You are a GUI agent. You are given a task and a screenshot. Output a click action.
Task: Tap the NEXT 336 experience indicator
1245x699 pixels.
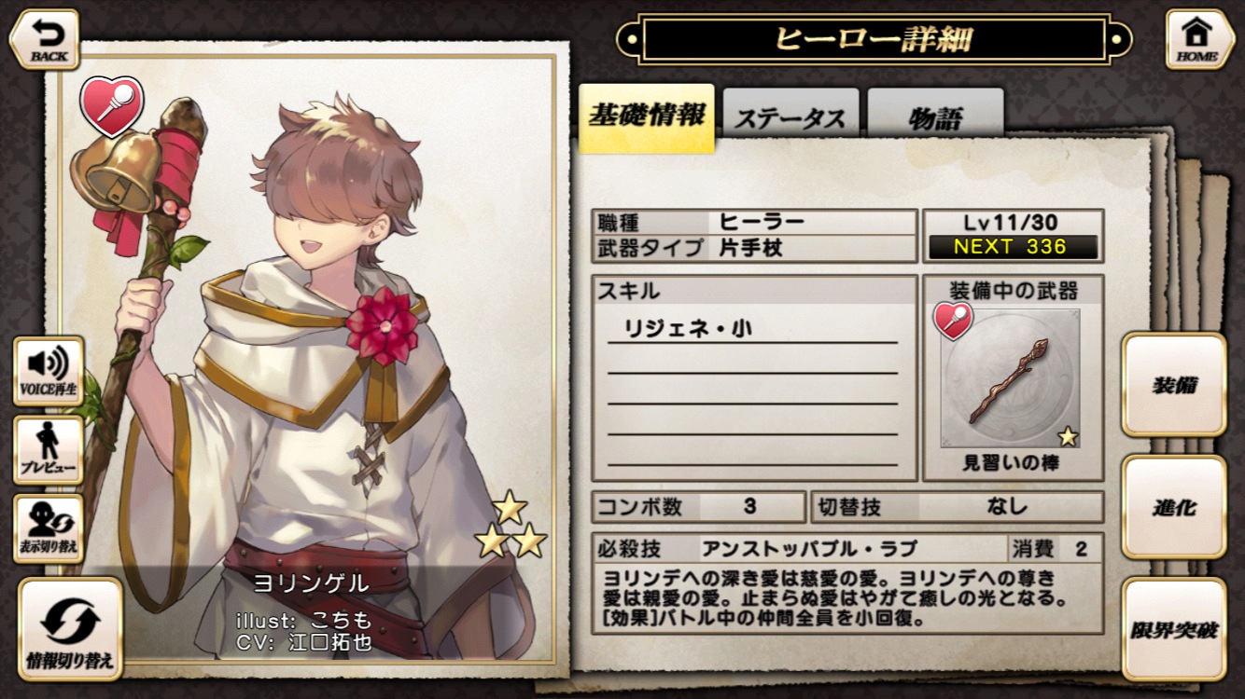click(1011, 247)
